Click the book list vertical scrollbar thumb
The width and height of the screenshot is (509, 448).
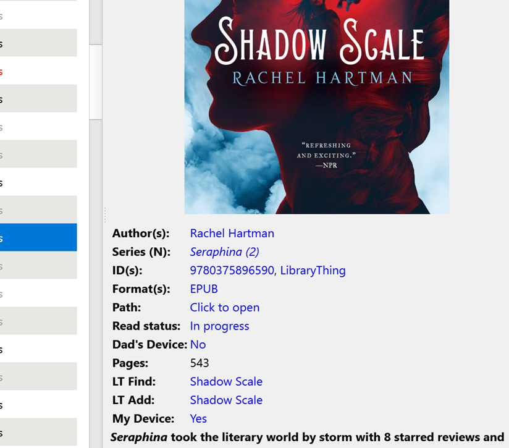(x=95, y=82)
